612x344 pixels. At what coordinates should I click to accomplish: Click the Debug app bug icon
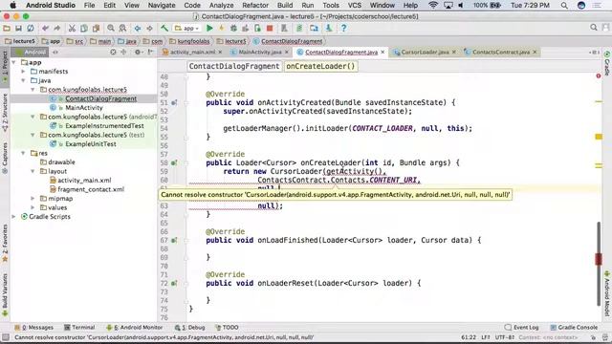[x=233, y=28]
